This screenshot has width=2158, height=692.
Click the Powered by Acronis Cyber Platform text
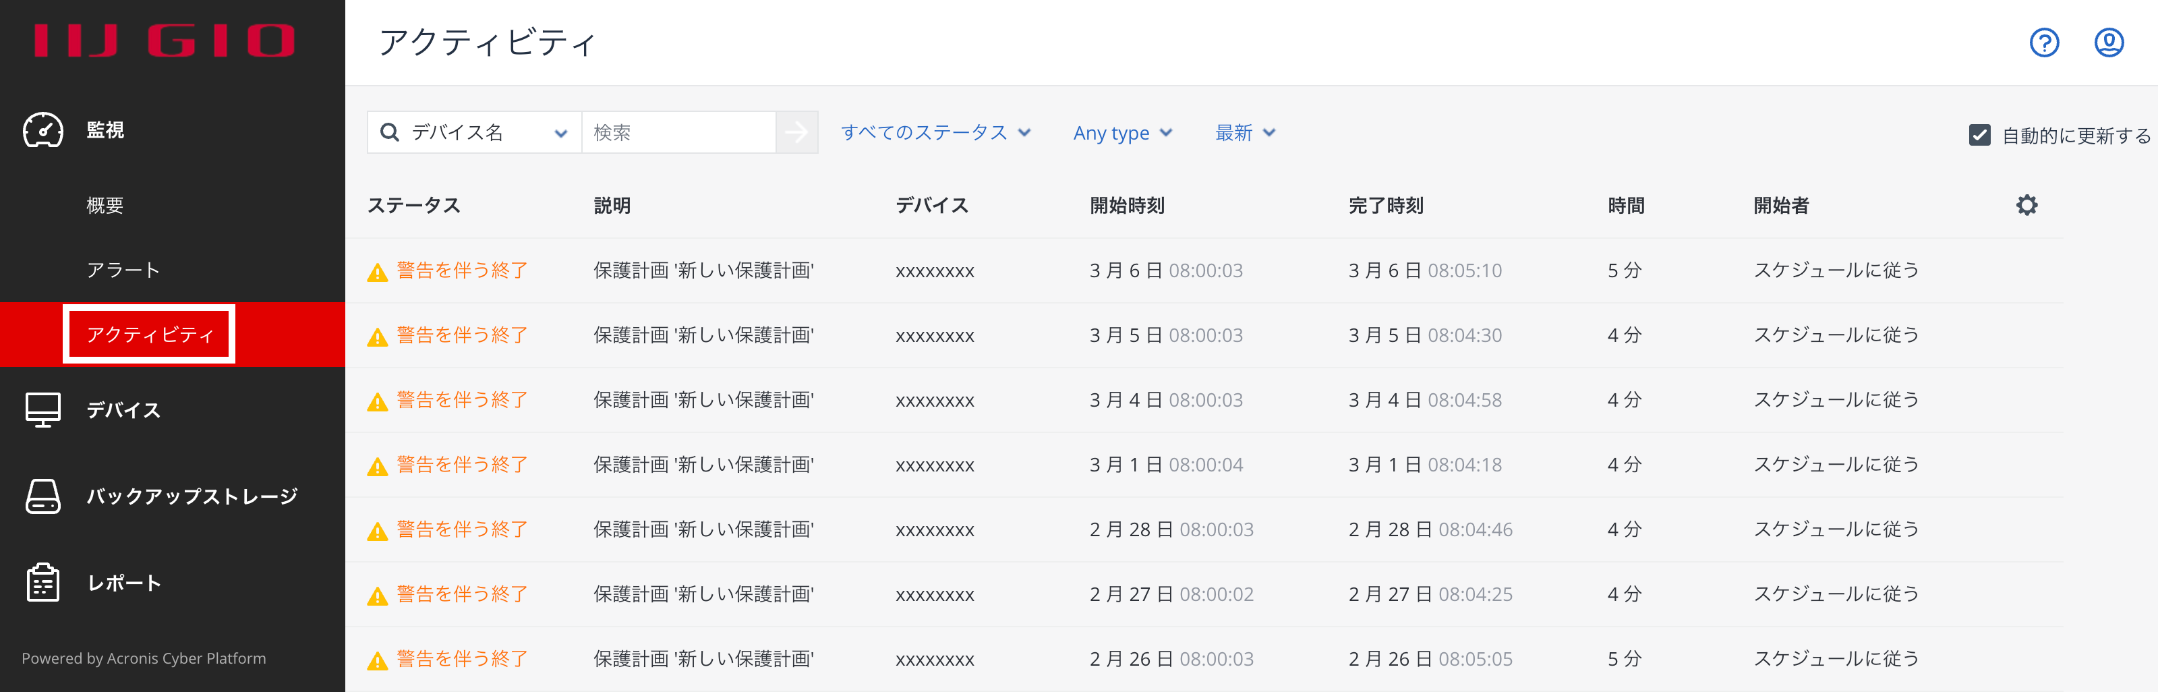tap(144, 658)
